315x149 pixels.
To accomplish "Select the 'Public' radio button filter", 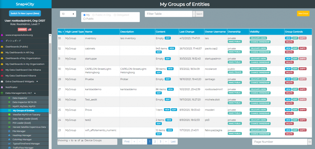I will (x=85, y=19).
